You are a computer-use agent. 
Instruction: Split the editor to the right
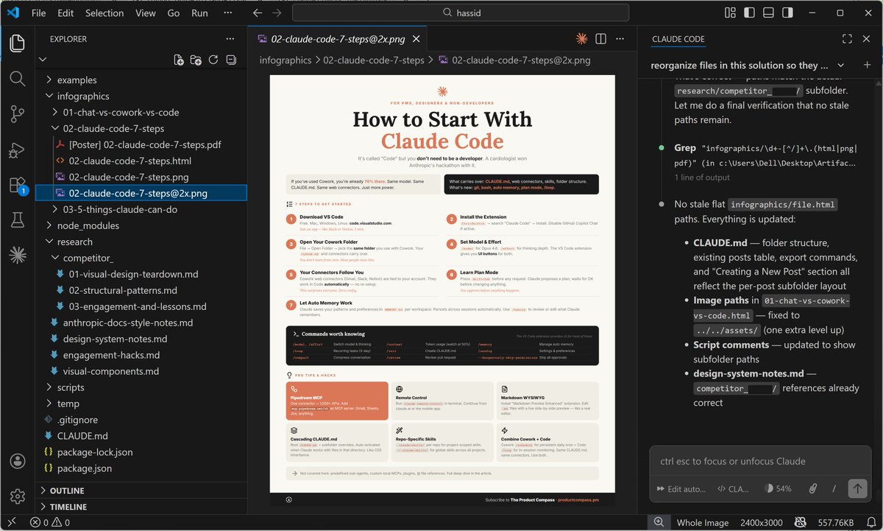tap(600, 39)
